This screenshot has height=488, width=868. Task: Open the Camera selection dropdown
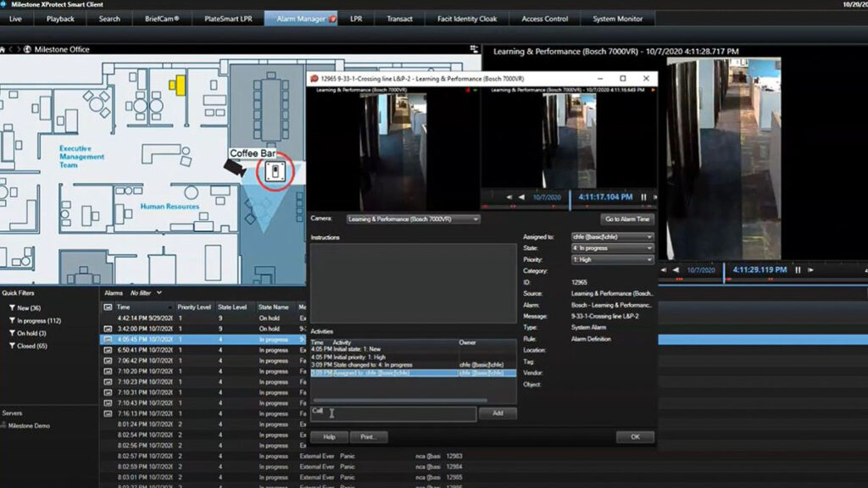click(x=413, y=219)
